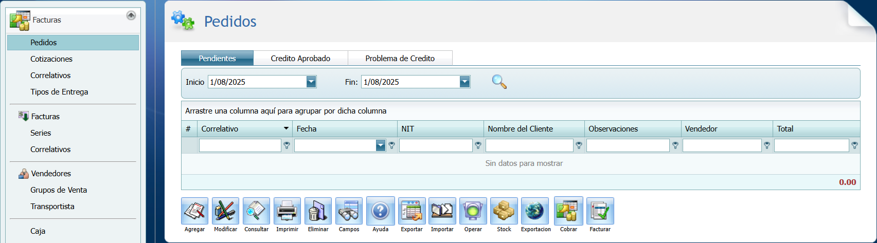Click the Total filter input field
877x243 pixels.
812,146
